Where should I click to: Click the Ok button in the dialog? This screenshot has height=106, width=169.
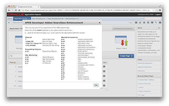tap(96, 85)
